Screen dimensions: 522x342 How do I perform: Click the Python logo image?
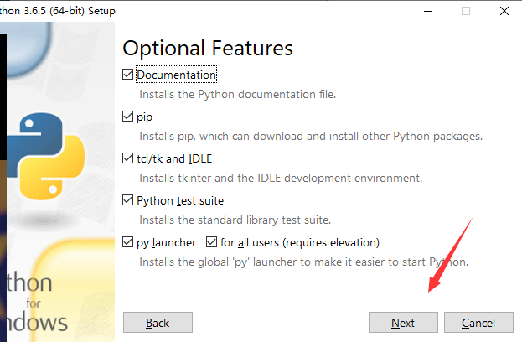(45, 157)
